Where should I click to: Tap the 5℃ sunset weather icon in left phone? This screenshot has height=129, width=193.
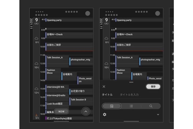[36, 115]
